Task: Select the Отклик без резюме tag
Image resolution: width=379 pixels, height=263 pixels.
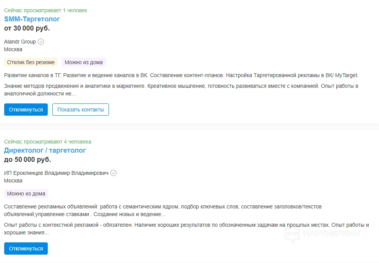Action: point(31,62)
